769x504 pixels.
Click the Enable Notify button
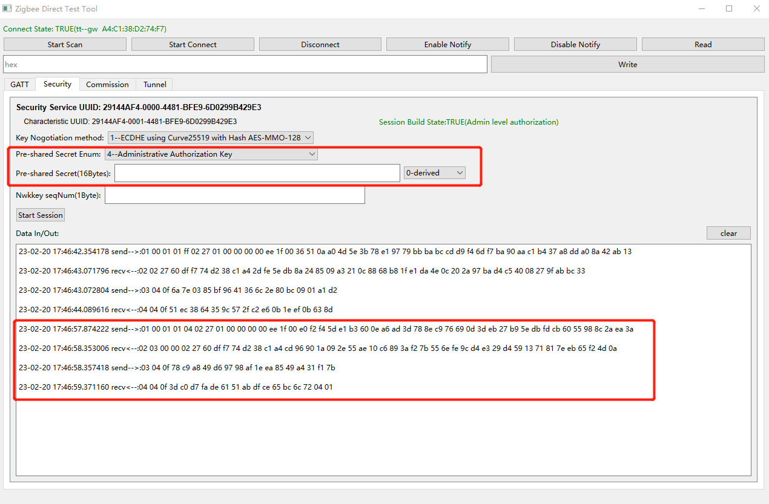[x=447, y=44]
